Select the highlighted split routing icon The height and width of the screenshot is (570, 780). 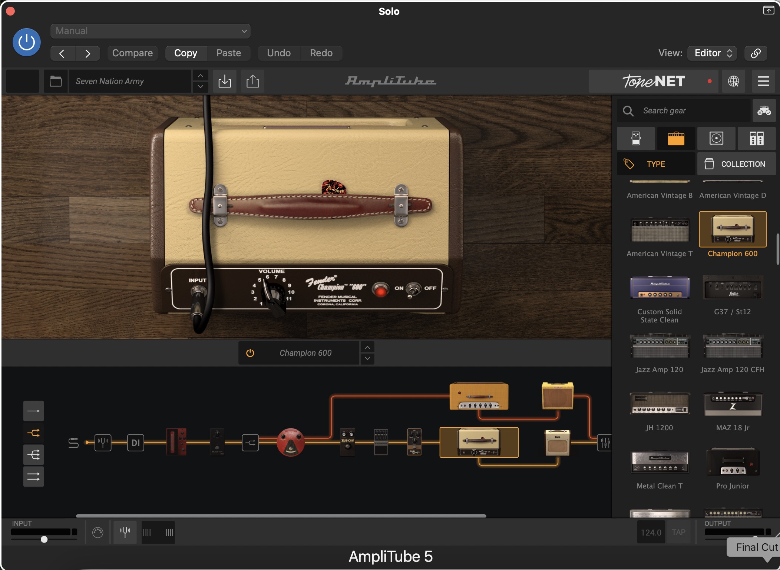click(33, 433)
